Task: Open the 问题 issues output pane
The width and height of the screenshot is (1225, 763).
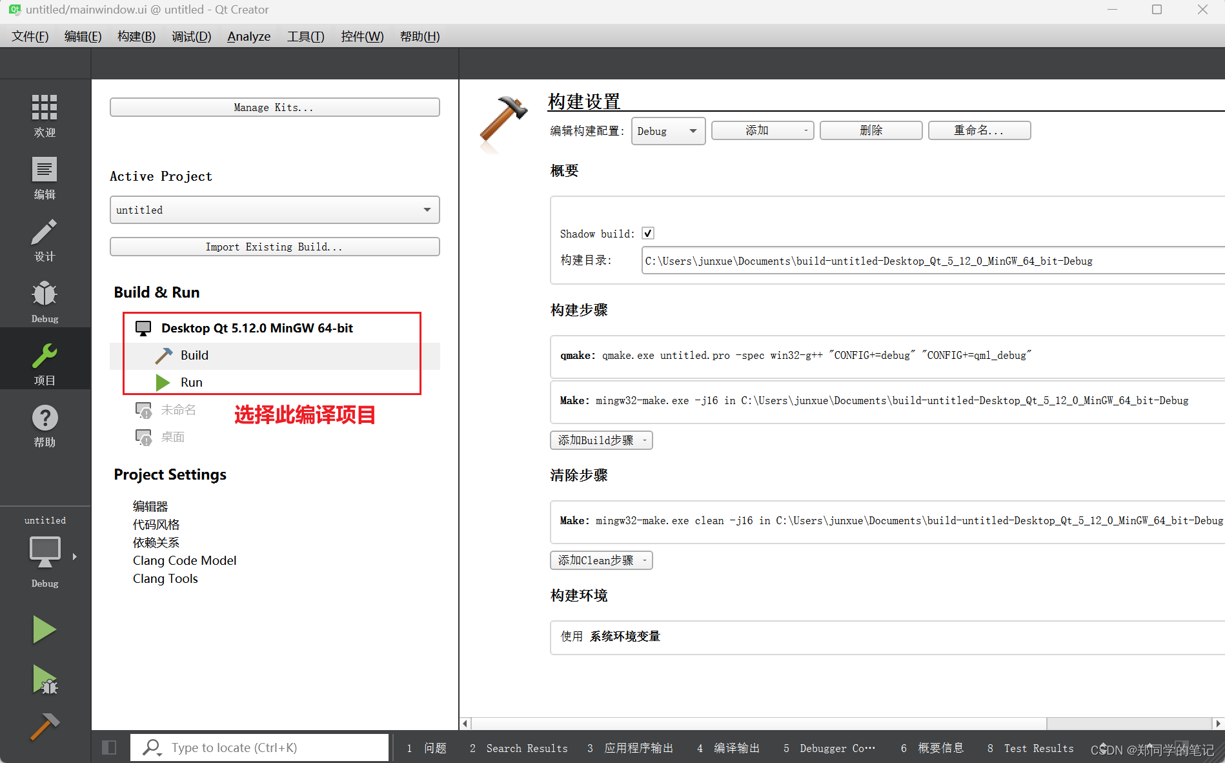Action: pos(427,748)
